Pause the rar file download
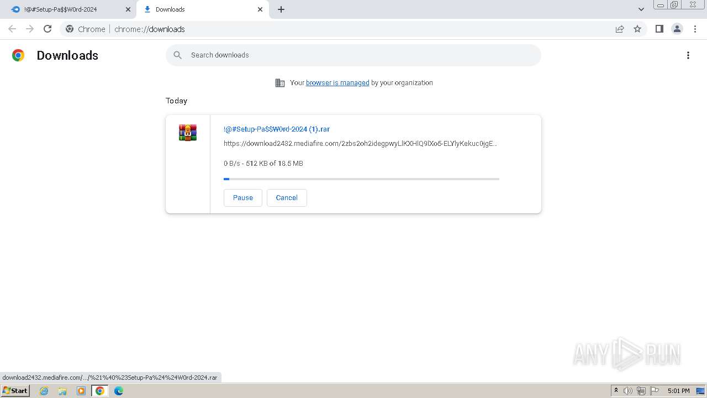The image size is (707, 398). pyautogui.click(x=243, y=198)
